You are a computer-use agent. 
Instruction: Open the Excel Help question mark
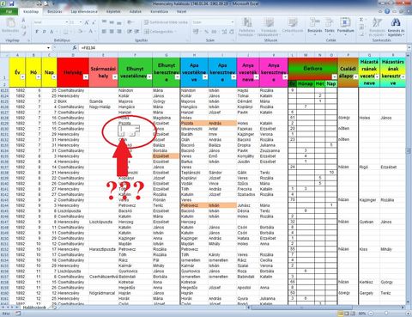387,11
